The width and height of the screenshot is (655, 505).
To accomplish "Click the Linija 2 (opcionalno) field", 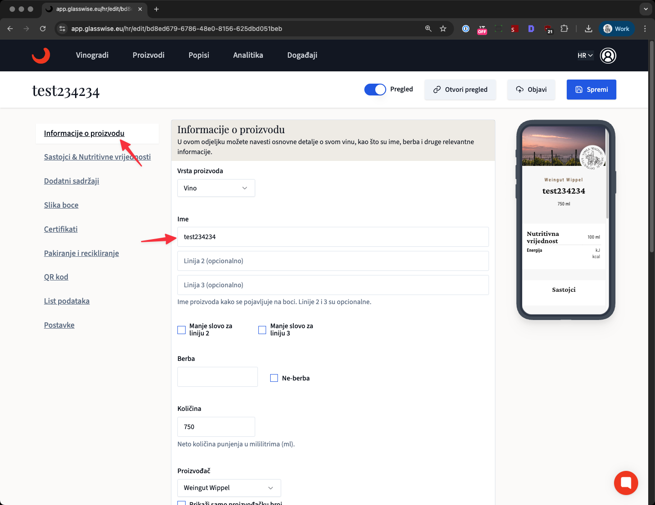I will point(333,261).
